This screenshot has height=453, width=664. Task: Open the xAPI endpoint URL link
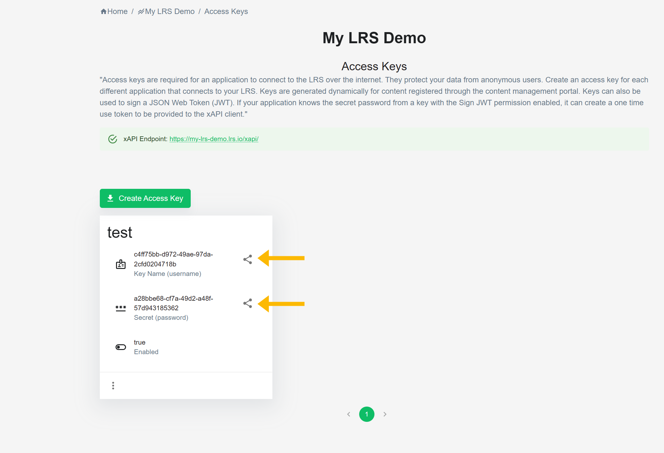click(x=214, y=139)
